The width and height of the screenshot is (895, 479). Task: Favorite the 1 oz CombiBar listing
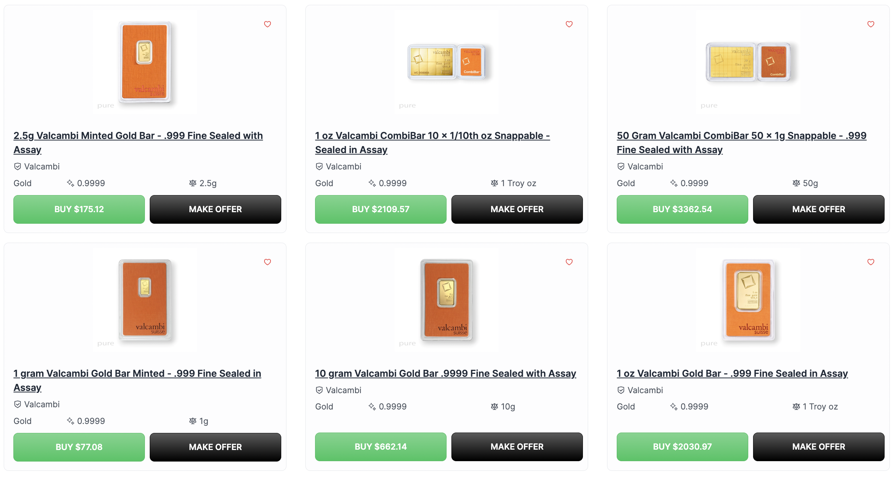(x=569, y=24)
